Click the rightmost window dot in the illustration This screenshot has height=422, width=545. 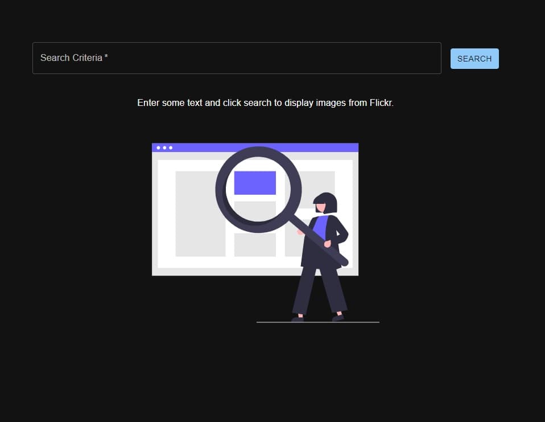(171, 148)
